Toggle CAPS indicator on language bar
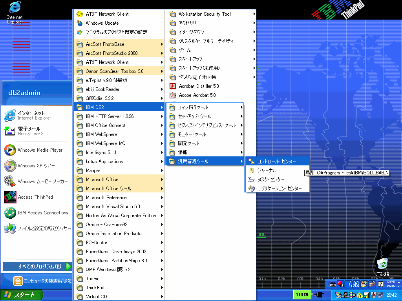 pos(391,281)
